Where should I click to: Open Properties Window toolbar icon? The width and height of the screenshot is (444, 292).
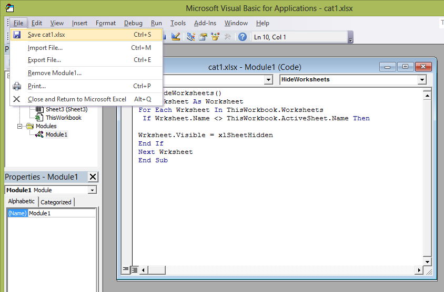point(203,37)
